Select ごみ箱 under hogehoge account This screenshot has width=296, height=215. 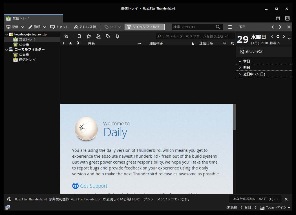[x=24, y=44]
